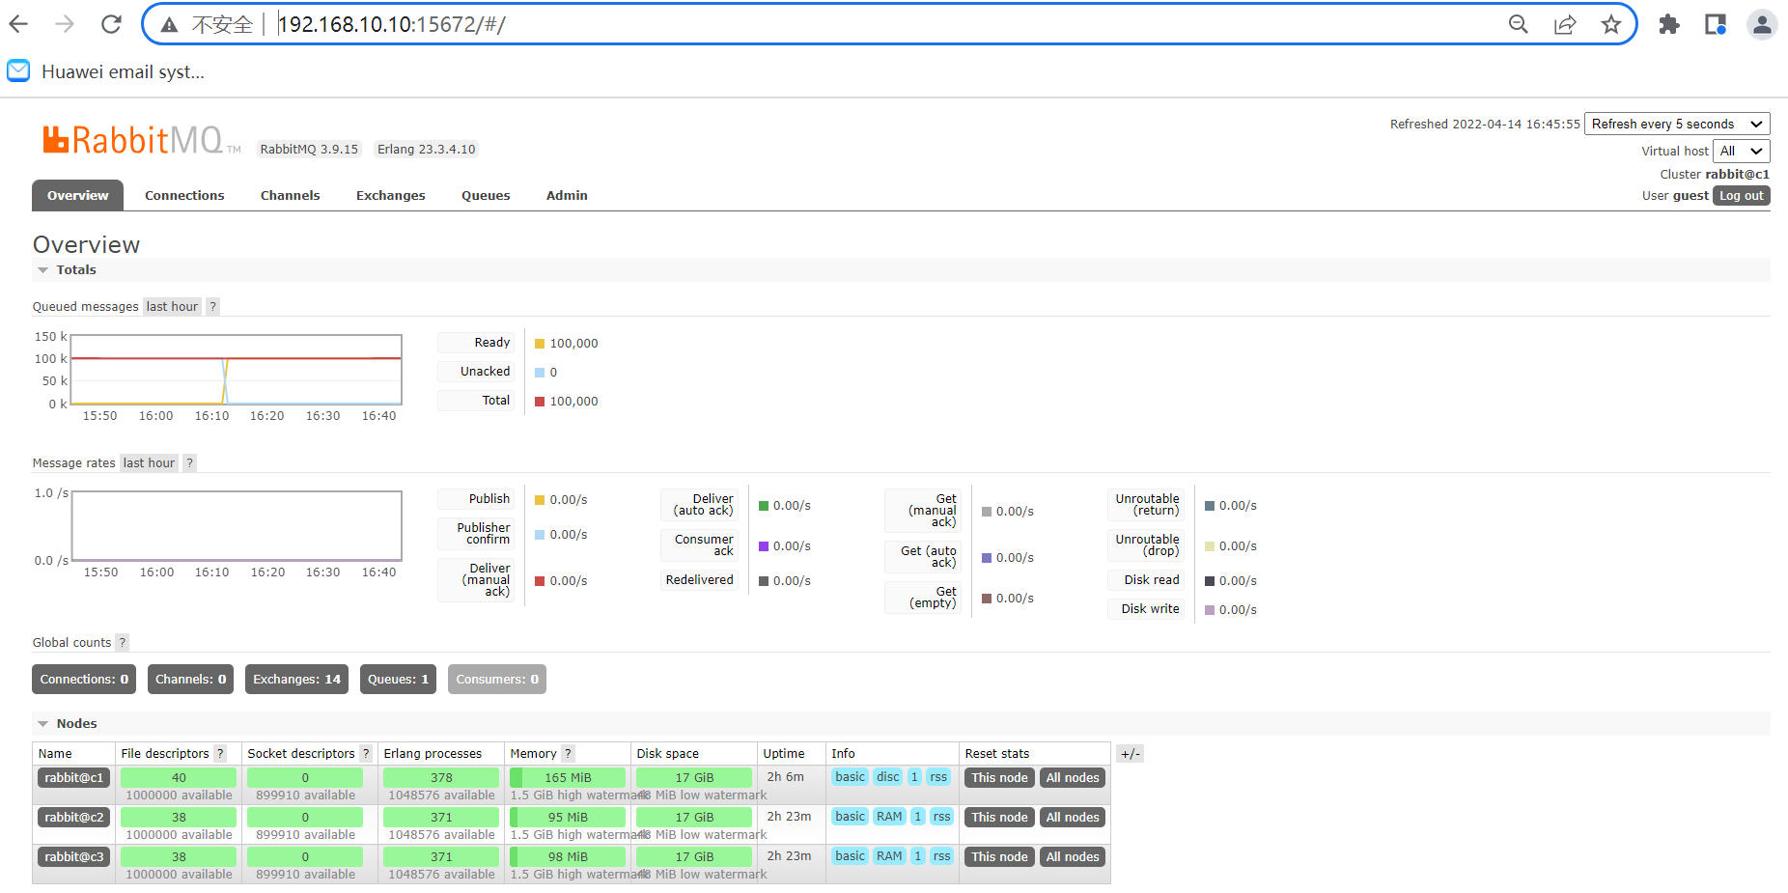Screen dimensions: 1788x893
Task: Open the browser profile avatar
Action: [1762, 24]
